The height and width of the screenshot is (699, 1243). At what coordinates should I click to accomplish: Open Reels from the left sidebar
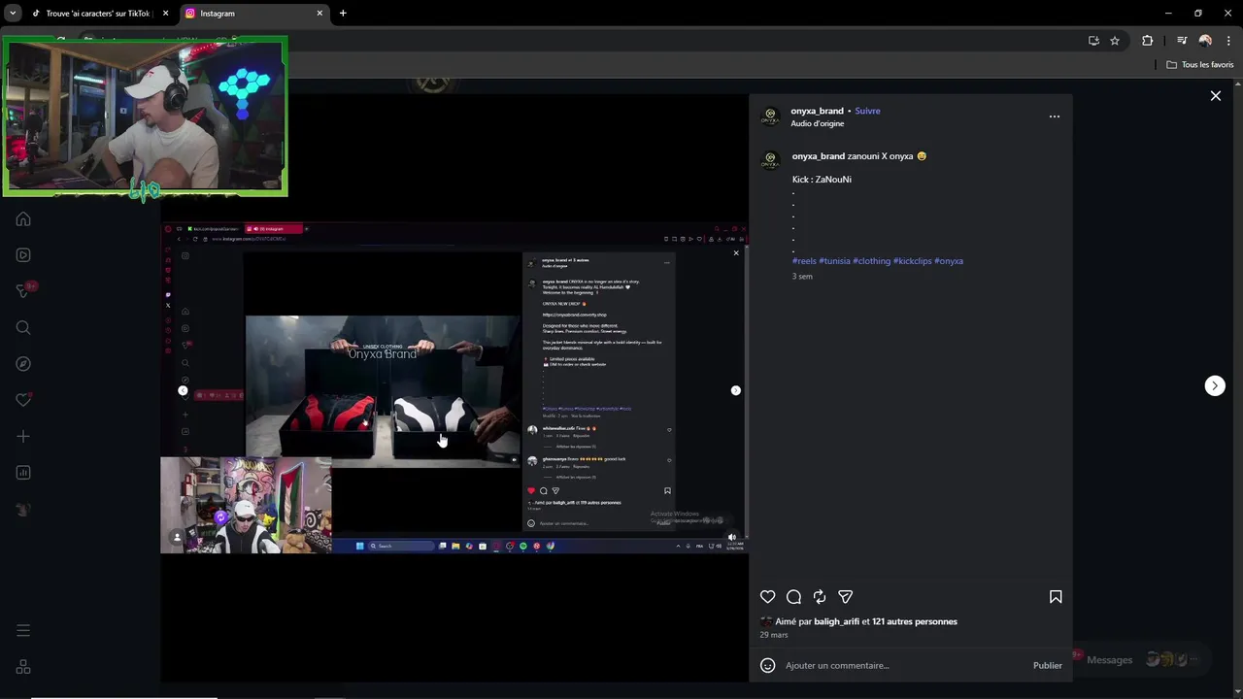pos(23,255)
